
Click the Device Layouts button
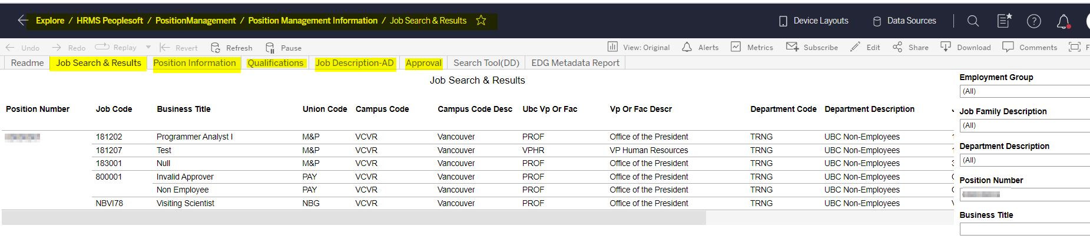[813, 21]
